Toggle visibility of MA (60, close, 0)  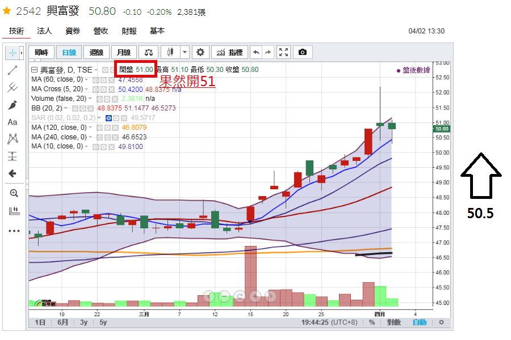point(95,80)
